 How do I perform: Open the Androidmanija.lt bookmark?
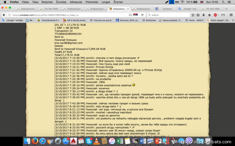(x=49, y=20)
